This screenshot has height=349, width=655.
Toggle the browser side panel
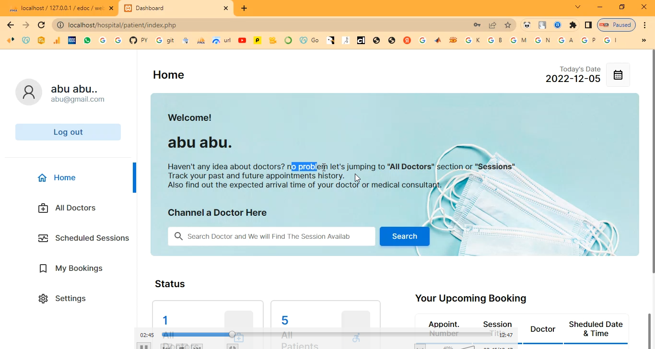pyautogui.click(x=588, y=25)
